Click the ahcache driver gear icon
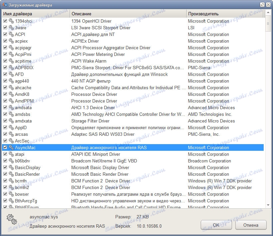The height and width of the screenshot is (236, 273). pyautogui.click(x=11, y=88)
